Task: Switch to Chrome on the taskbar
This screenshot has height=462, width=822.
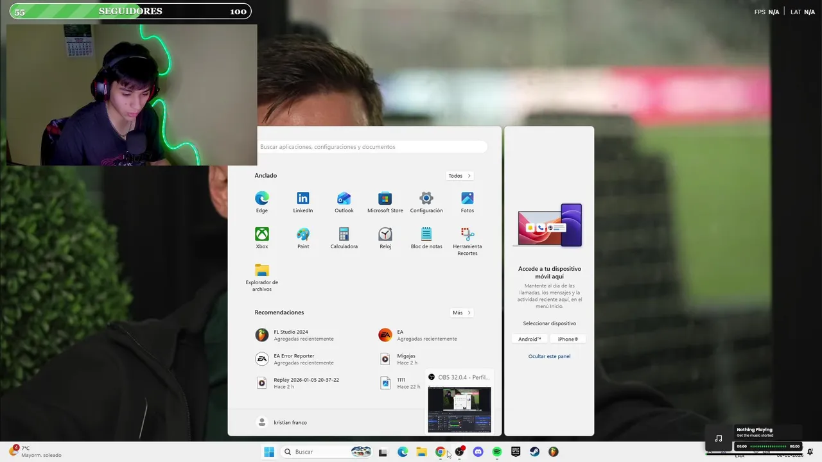Action: (440, 452)
